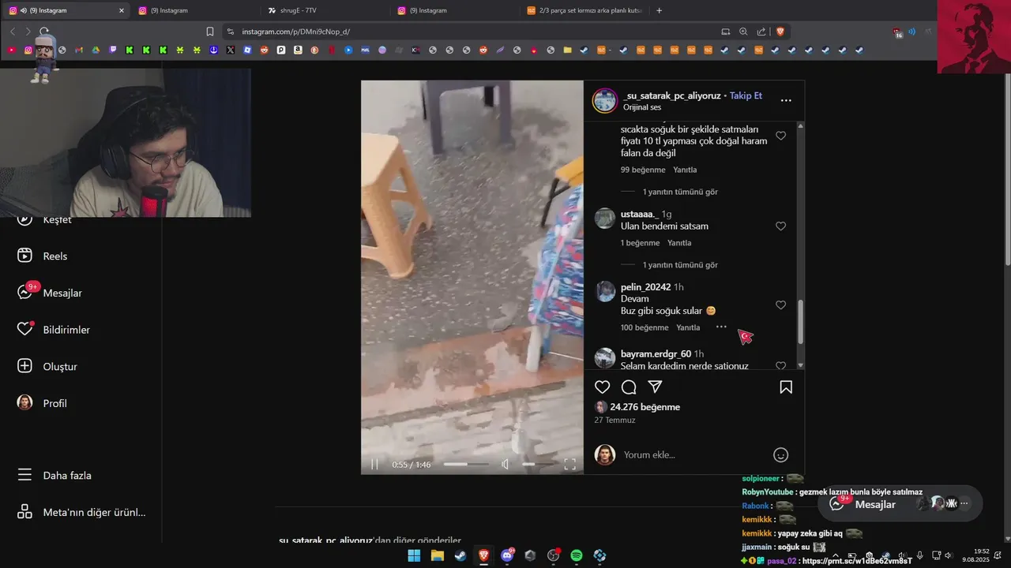Open zoom control in the address bar

pos(743,32)
